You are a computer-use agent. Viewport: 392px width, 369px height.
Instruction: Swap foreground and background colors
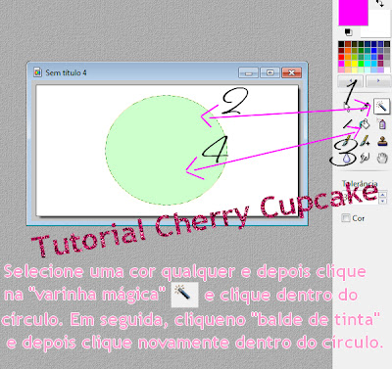(x=380, y=3)
